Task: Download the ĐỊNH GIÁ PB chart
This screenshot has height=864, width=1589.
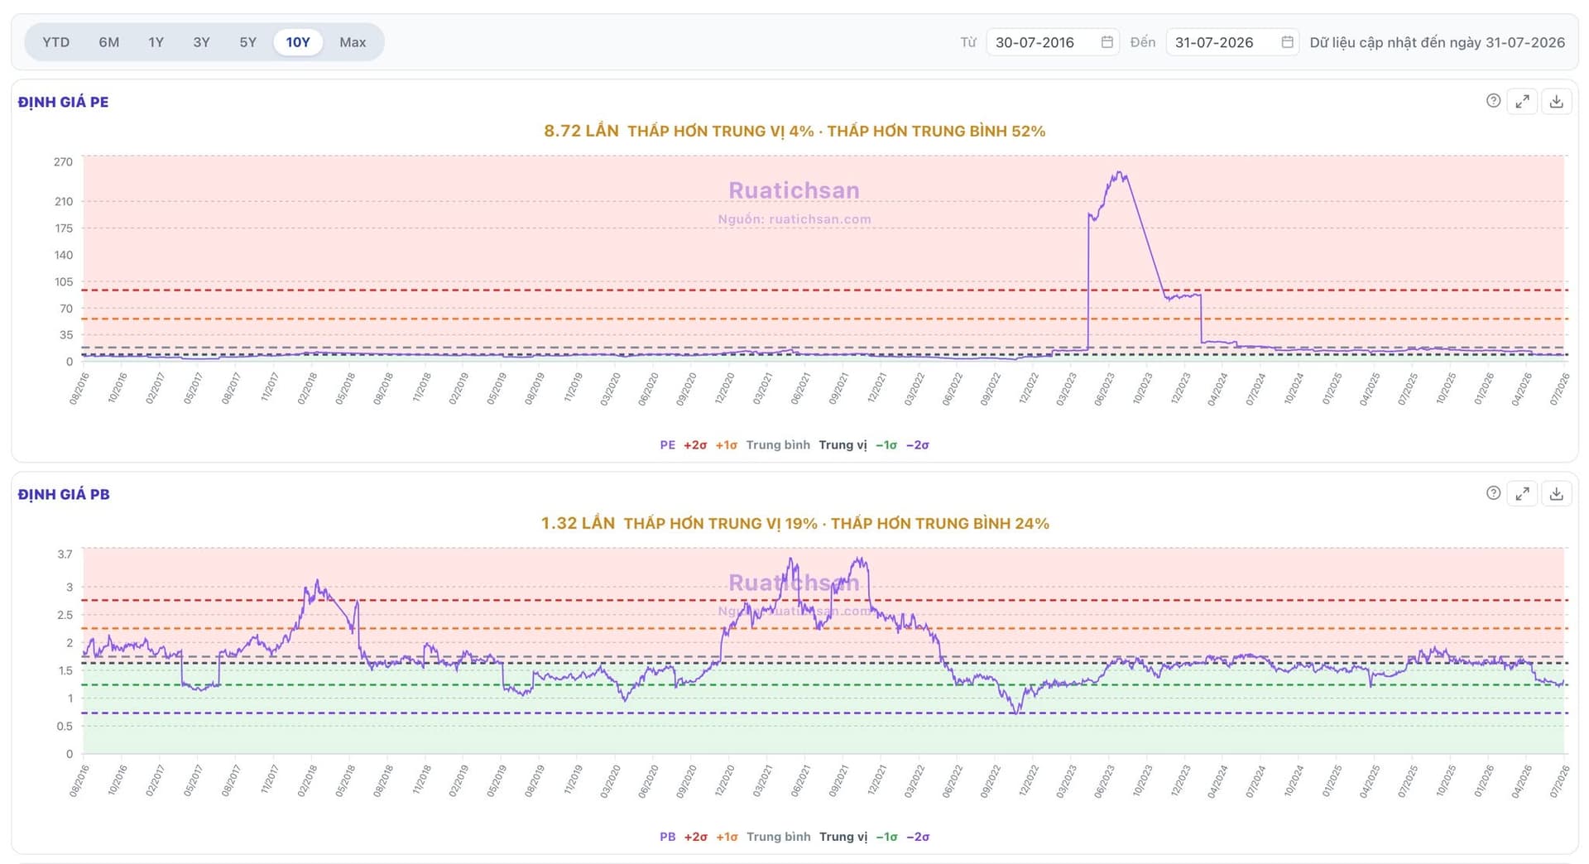Action: [1556, 493]
